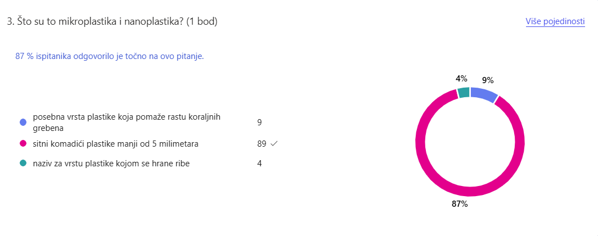Click the pink legend dot for sitni komadići

tap(23, 144)
